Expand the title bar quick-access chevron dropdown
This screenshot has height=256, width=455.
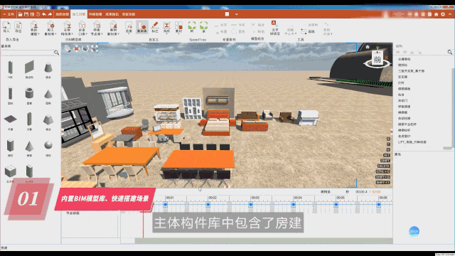237,14
